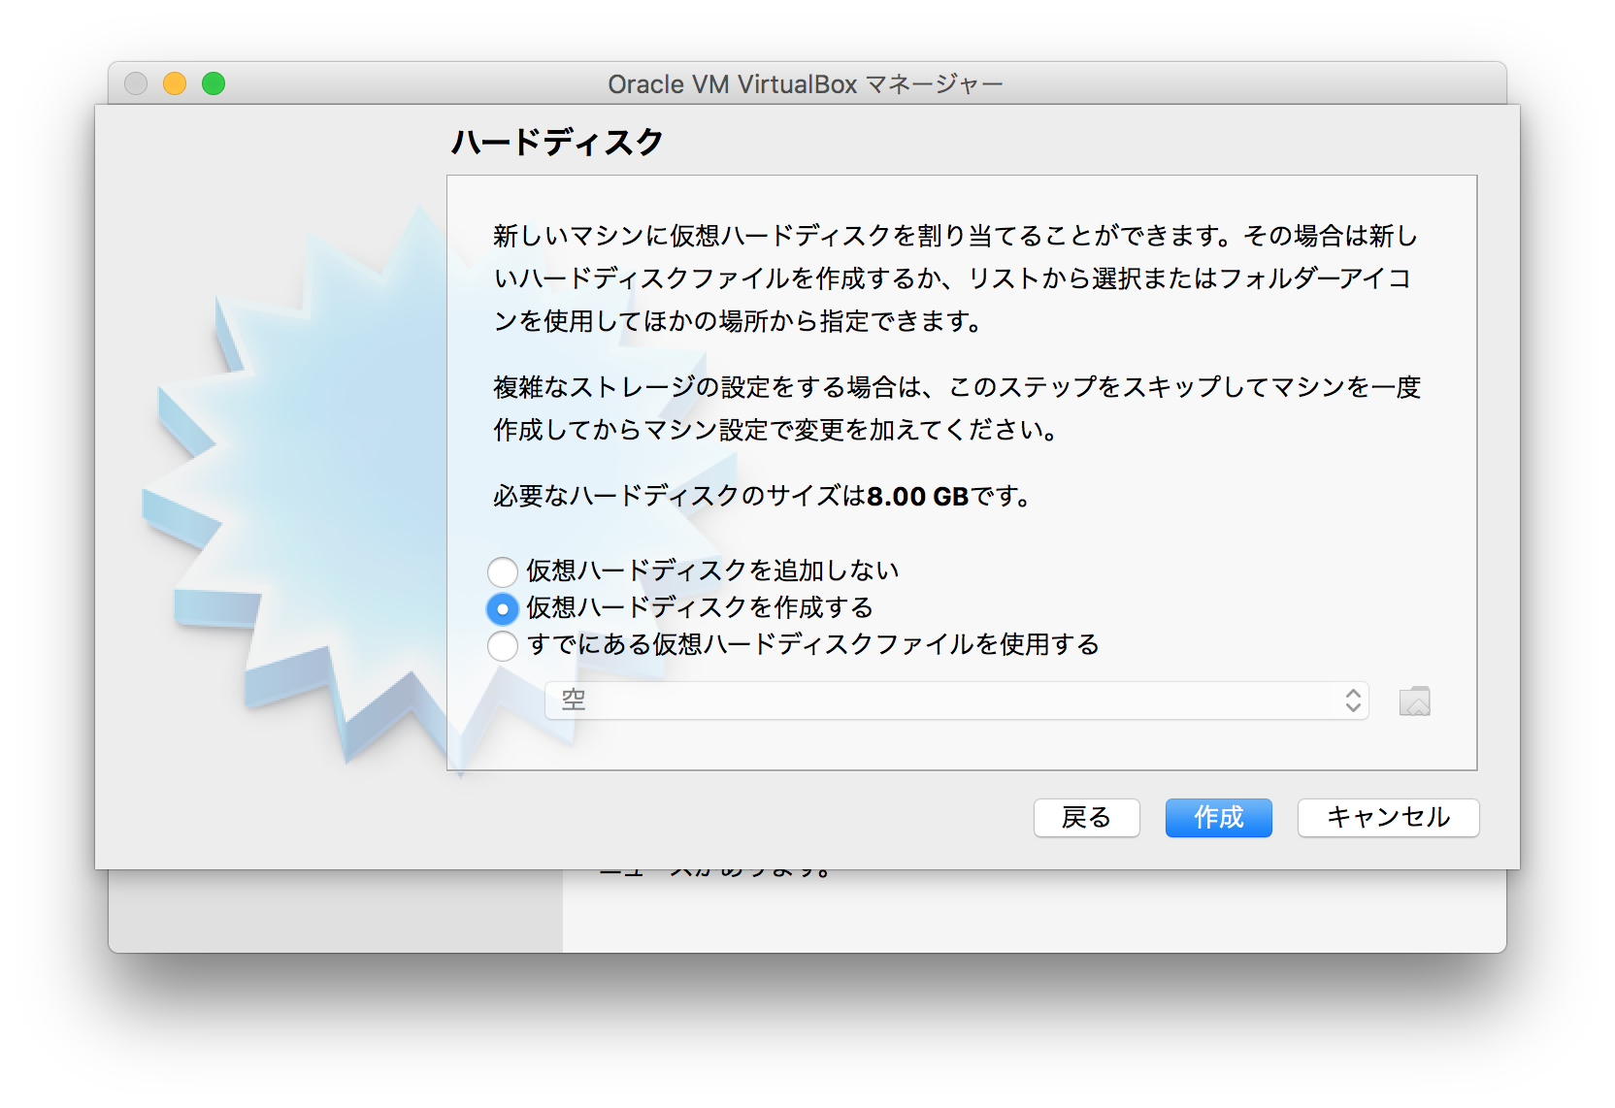Click 戻る to go back a step
This screenshot has width=1615, height=1108.
(1086, 818)
